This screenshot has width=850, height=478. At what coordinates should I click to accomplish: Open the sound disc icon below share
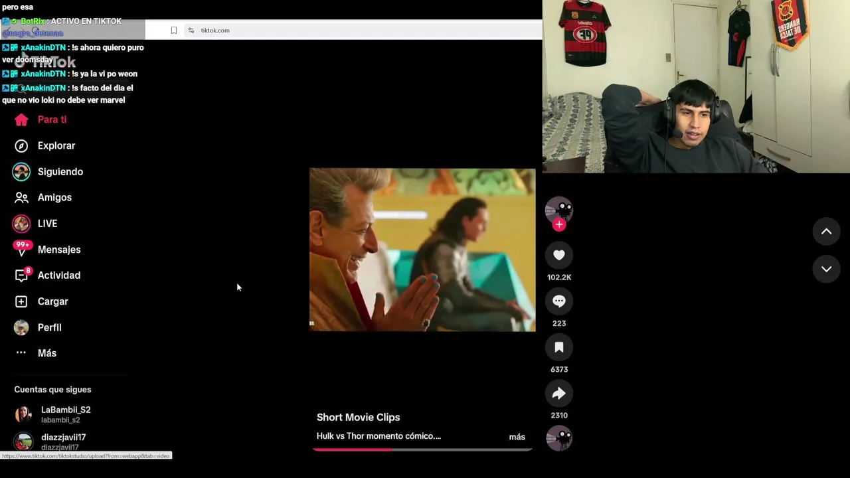[559, 438]
